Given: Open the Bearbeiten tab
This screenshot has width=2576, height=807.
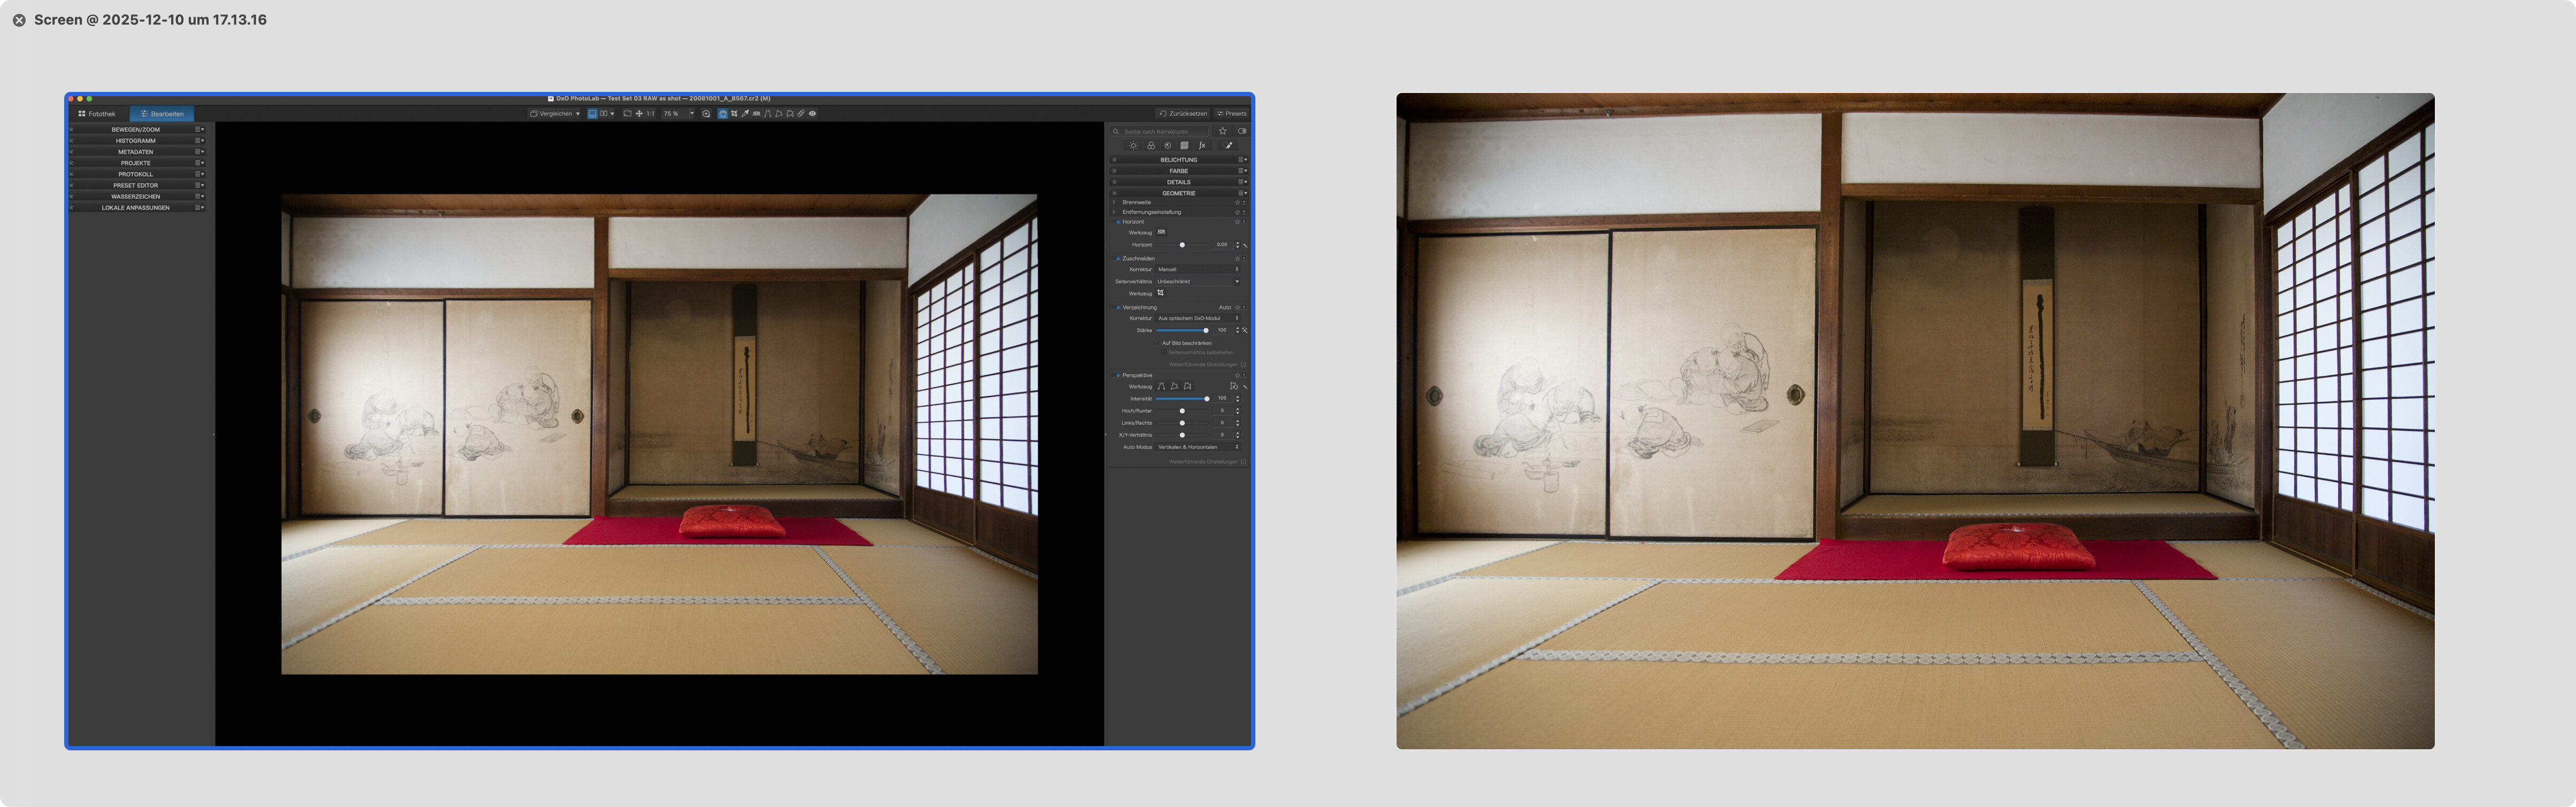Looking at the screenshot, I should pos(162,114).
